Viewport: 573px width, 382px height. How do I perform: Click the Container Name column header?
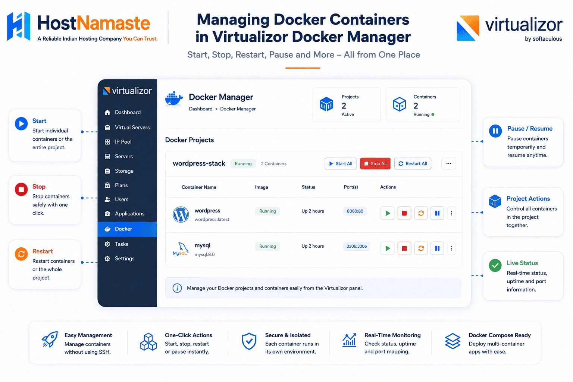click(x=199, y=187)
